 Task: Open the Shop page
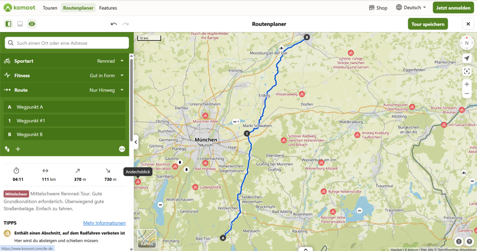point(378,8)
